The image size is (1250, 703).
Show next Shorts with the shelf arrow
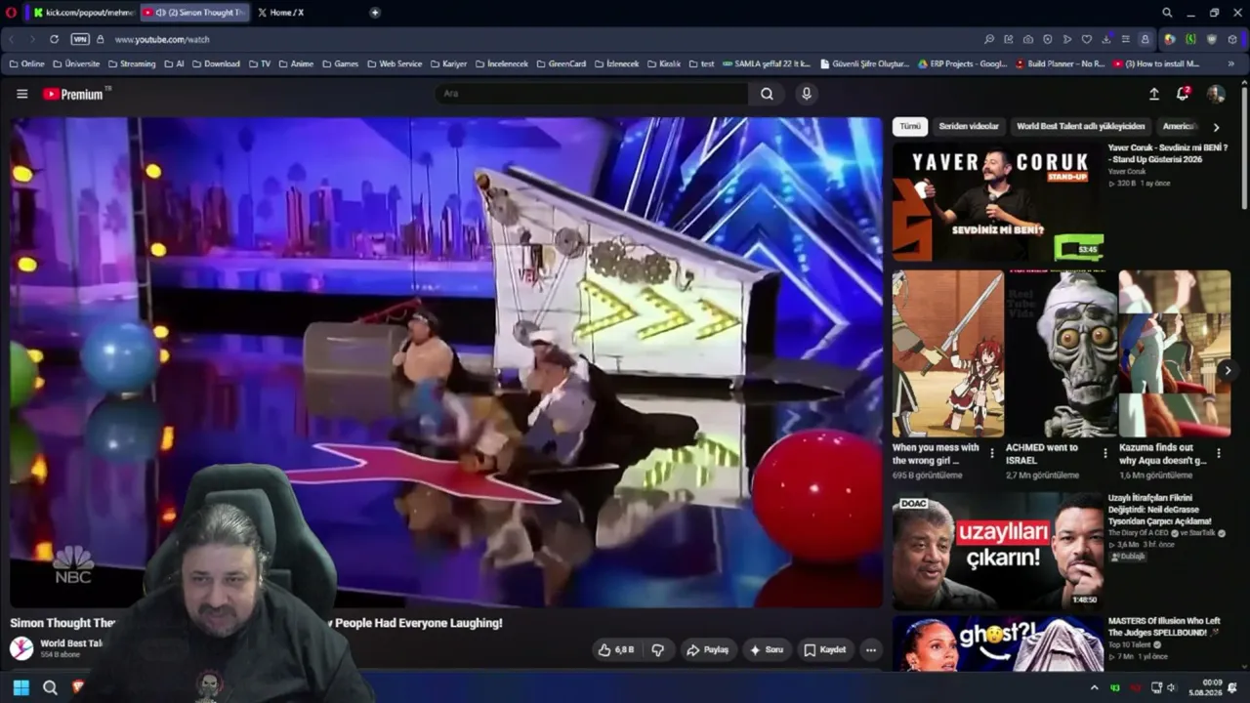pos(1228,370)
